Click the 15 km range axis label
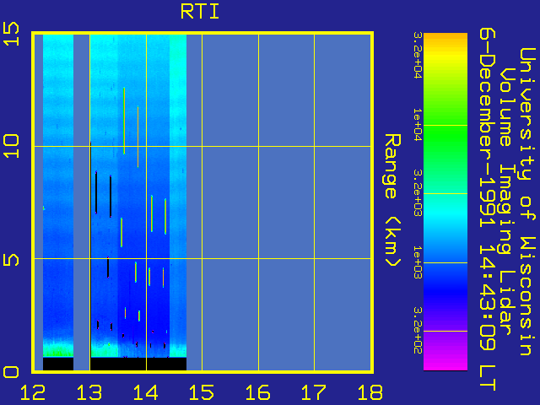The height and width of the screenshot is (405, 540). 11,34
